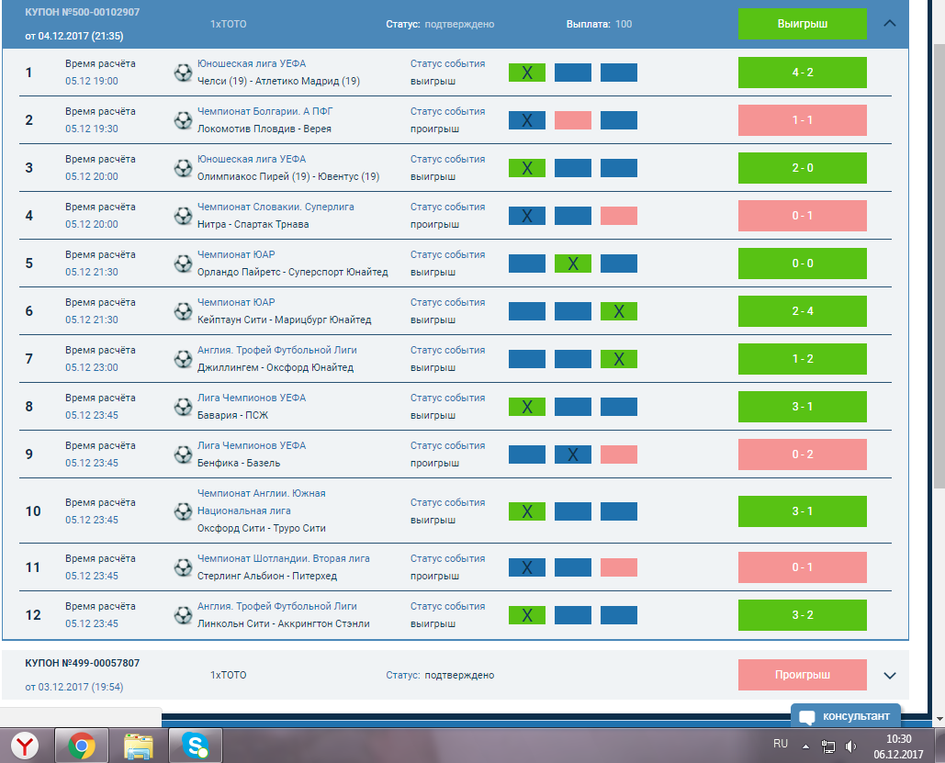Toggle the third X box for Кейптаун Сити match
Screen dimensions: 945x763
point(619,311)
